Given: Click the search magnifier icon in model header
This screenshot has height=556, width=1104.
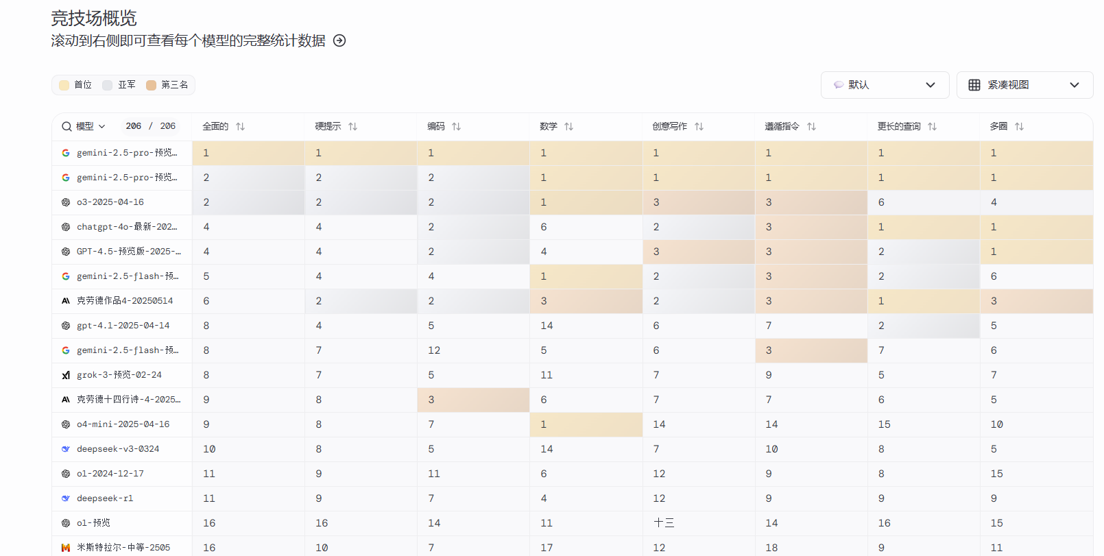Looking at the screenshot, I should [x=67, y=126].
